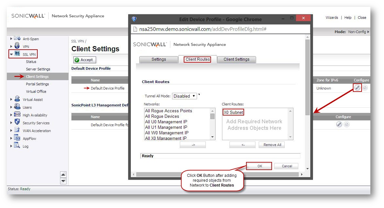Image resolution: width=384 pixels, height=208 pixels.
Task: Click the High Availability sidebar icon
Action: click(17, 115)
